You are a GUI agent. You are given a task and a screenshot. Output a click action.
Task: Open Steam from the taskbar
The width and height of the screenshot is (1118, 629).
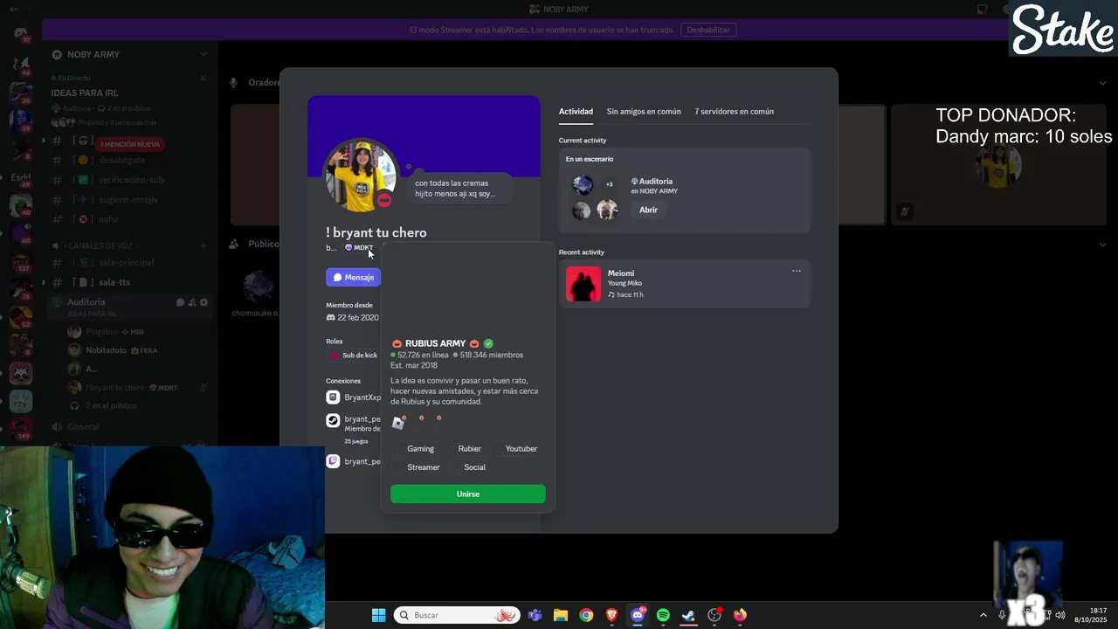688,615
